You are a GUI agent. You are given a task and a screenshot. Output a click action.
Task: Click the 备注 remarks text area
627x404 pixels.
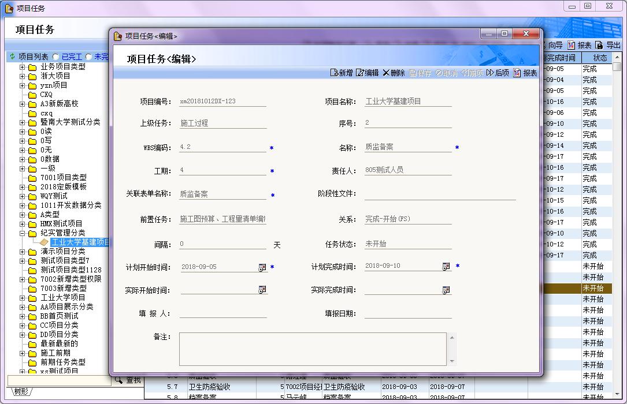click(313, 349)
